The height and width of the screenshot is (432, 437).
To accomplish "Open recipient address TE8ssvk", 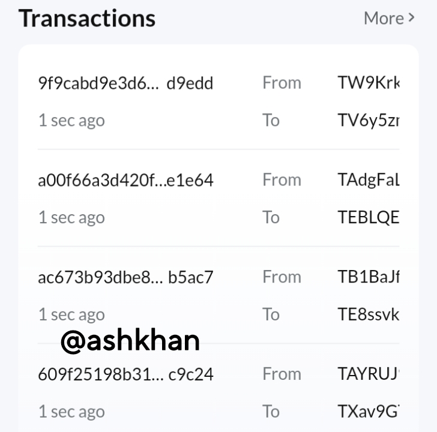I will [369, 314].
